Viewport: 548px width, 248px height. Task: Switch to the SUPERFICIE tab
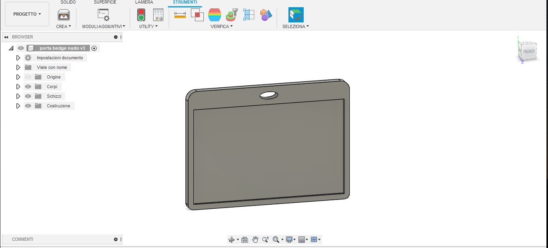click(x=105, y=2)
